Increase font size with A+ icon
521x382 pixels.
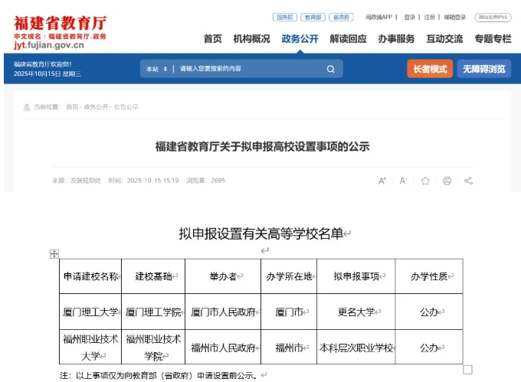pyautogui.click(x=382, y=181)
